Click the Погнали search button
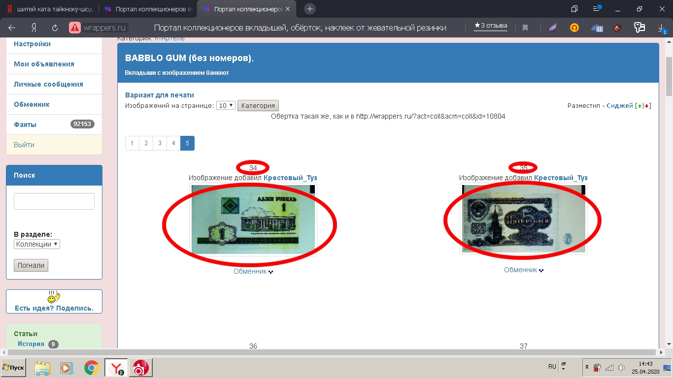This screenshot has width=673, height=378. click(31, 265)
